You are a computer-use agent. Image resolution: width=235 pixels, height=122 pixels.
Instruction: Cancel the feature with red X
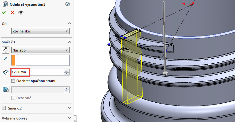tap(12, 13)
